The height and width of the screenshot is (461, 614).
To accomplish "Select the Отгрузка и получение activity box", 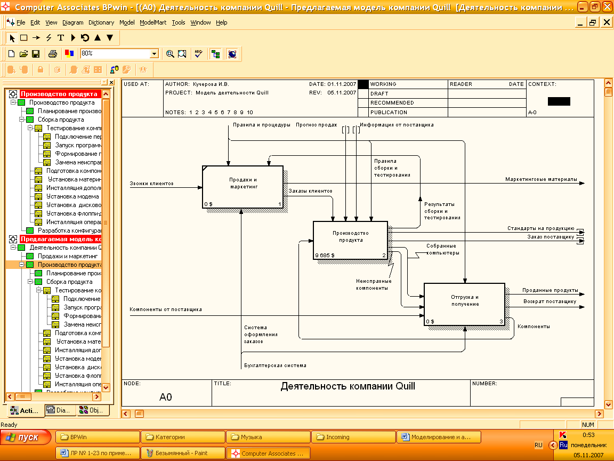I will point(464,304).
